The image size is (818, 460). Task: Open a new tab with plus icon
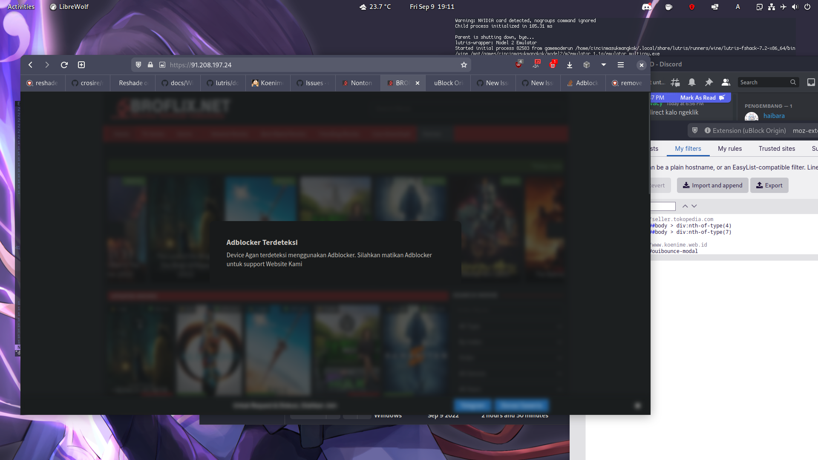pyautogui.click(x=81, y=65)
